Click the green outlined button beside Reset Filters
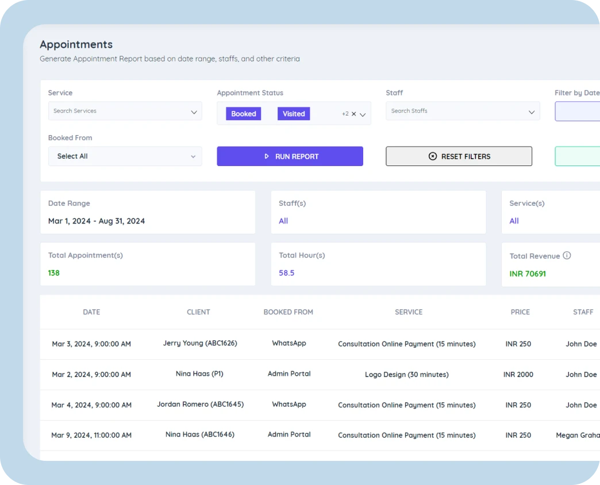 click(577, 156)
